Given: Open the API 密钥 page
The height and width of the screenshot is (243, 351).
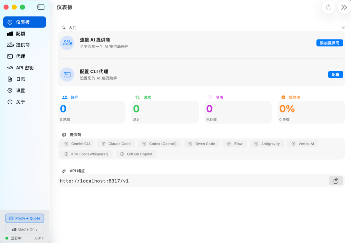Looking at the screenshot, I should point(25,68).
